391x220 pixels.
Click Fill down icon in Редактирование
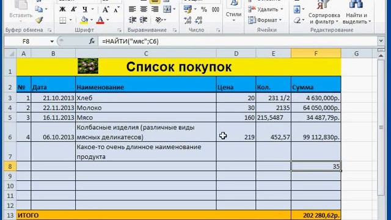point(297,10)
